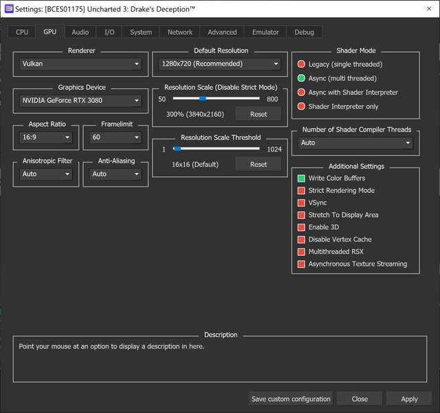Screen dimensions: 440x413
Task: Click the RPCS3 app icon in title bar
Action: pyautogui.click(x=9, y=9)
